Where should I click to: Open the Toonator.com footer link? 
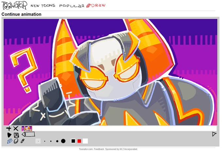(x=86, y=149)
